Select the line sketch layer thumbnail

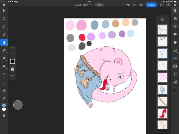[x=163, y=30]
